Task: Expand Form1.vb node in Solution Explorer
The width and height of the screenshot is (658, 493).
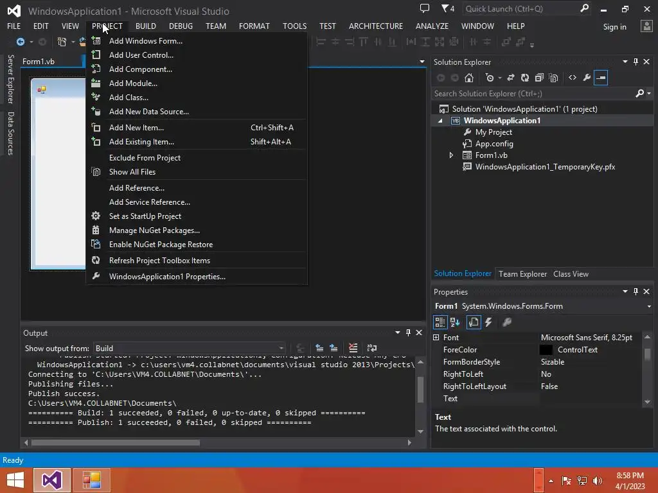Action: [x=451, y=155]
